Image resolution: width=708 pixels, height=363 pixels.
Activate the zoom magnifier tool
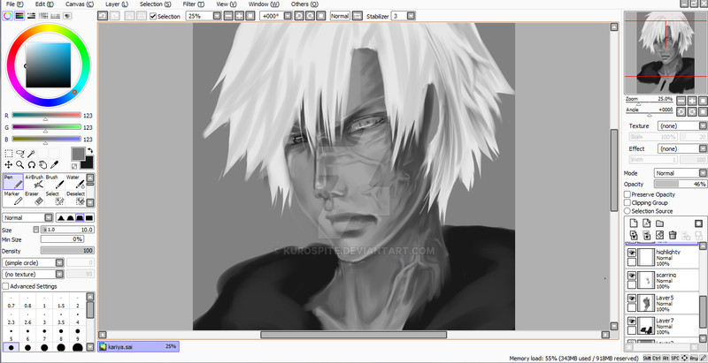(x=19, y=165)
